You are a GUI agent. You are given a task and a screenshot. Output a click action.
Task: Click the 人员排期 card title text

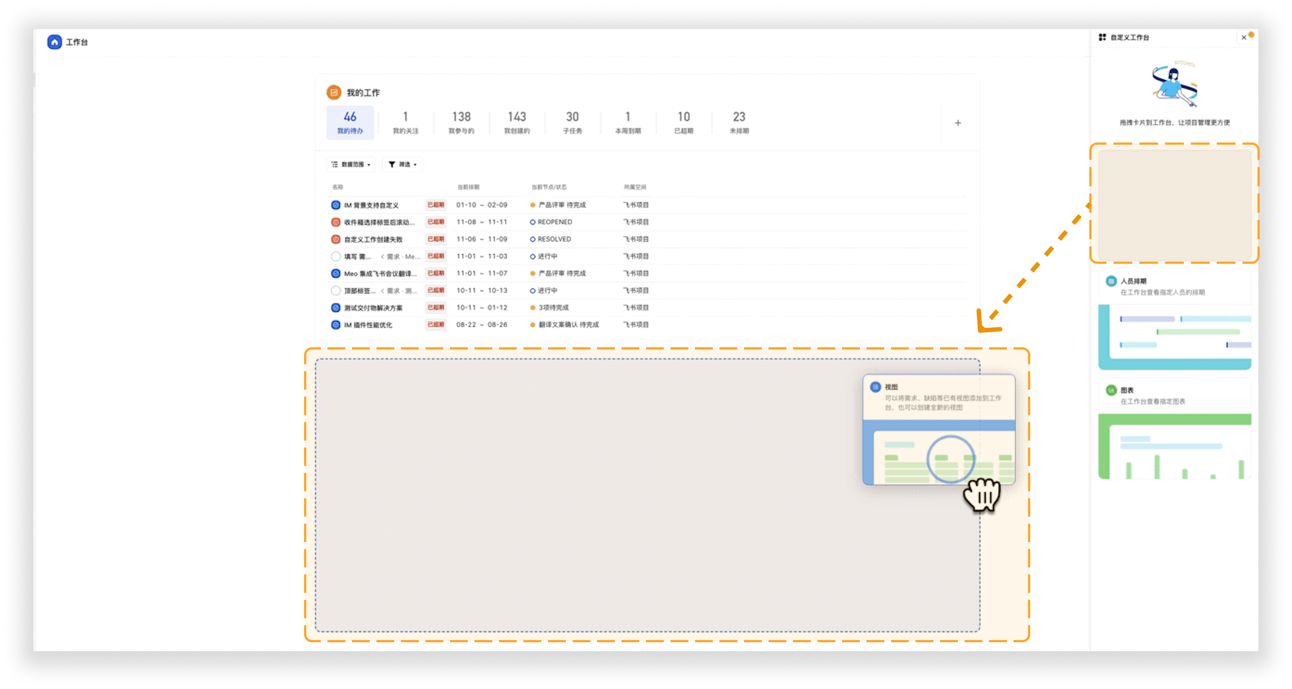click(1133, 281)
